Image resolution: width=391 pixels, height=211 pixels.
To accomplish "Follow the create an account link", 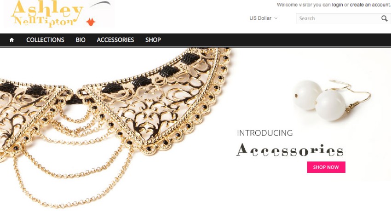I will (370, 5).
